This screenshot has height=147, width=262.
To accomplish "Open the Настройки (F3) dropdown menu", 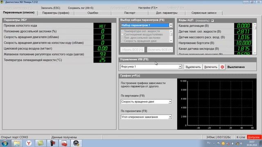I will click(147, 8).
